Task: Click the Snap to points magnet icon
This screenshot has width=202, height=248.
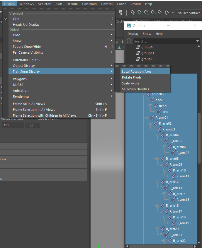Action: point(147,13)
